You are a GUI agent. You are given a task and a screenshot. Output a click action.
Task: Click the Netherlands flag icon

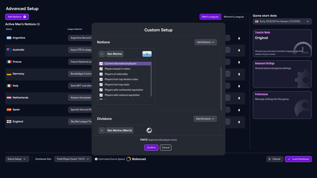9,98
